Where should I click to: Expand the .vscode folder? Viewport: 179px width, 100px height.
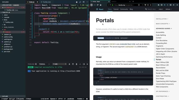pyautogui.click(x=6, y=17)
